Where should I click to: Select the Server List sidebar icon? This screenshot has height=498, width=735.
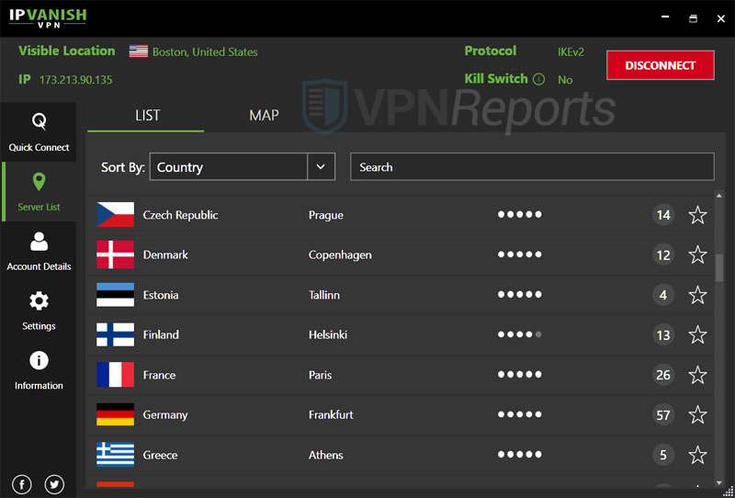[39, 191]
